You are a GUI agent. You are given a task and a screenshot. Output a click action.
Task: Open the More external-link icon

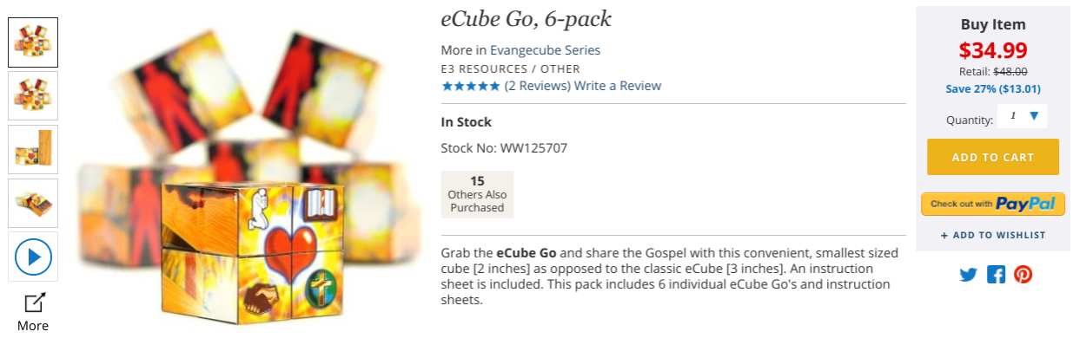pyautogui.click(x=34, y=302)
